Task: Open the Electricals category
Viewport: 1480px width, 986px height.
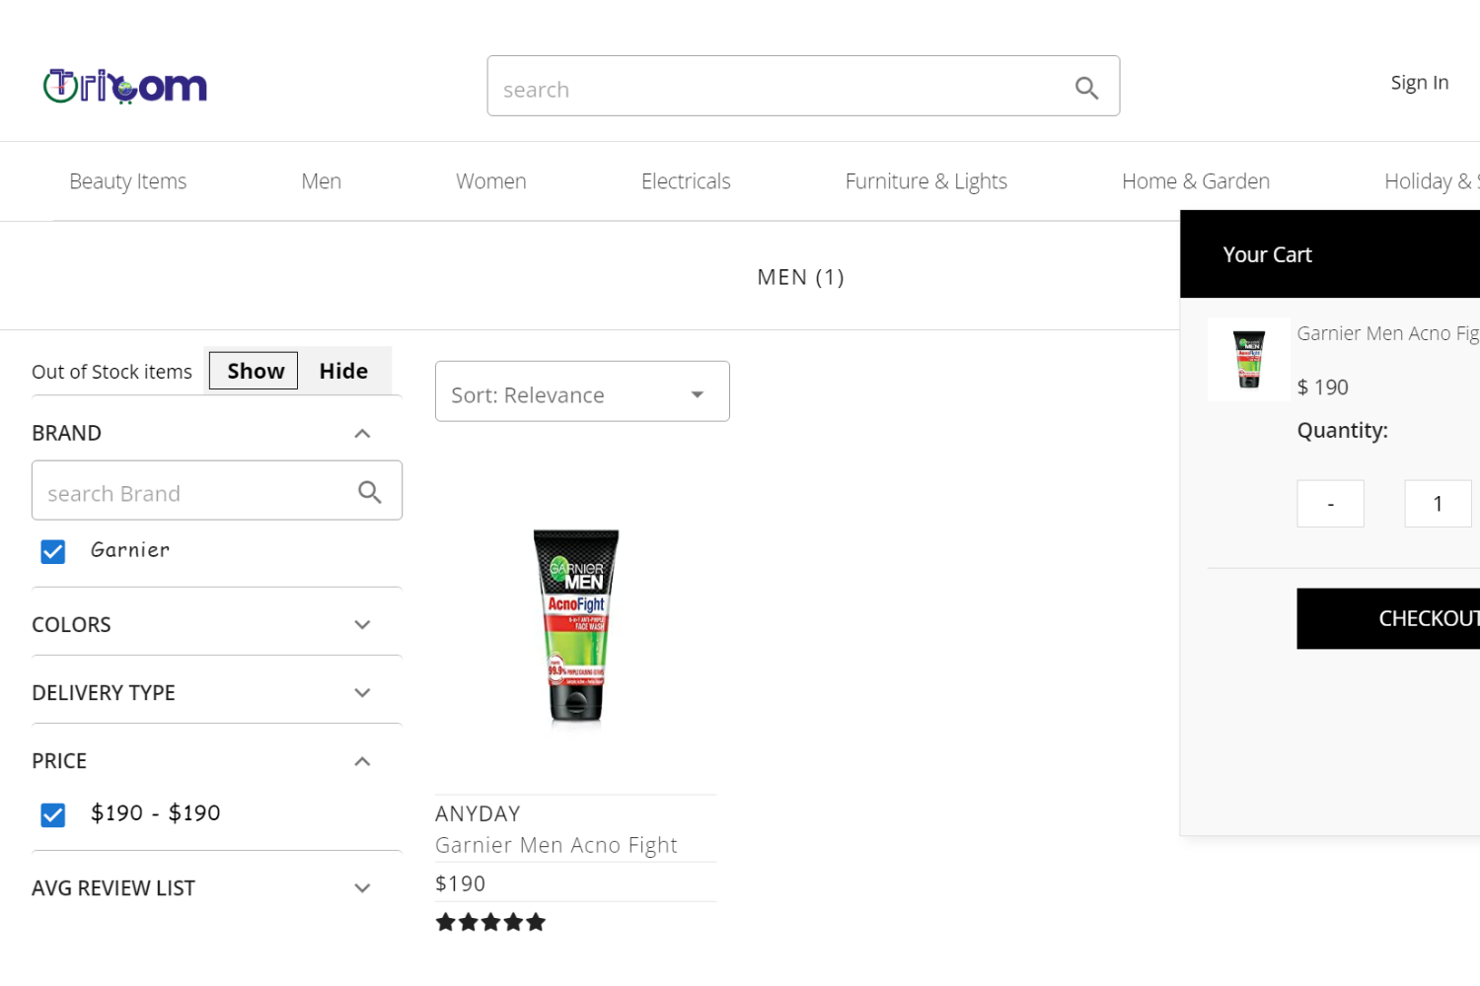Action: coord(686,181)
